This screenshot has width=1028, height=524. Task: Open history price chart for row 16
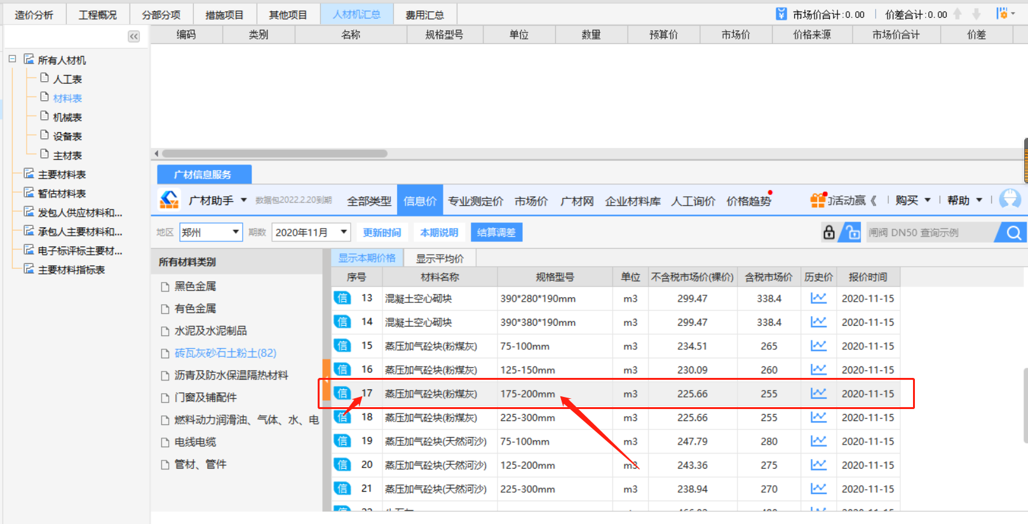click(818, 370)
